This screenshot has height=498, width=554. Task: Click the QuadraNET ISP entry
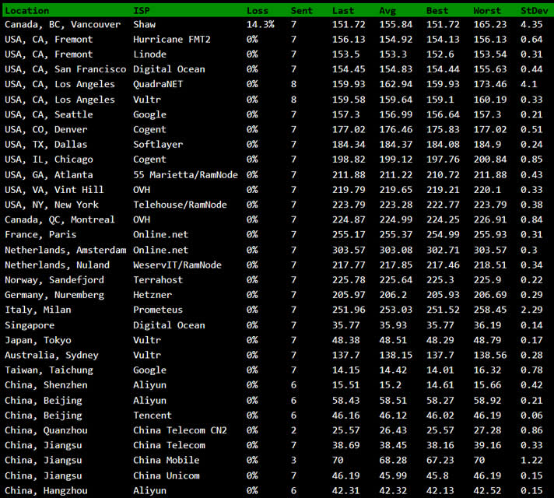tap(158, 84)
